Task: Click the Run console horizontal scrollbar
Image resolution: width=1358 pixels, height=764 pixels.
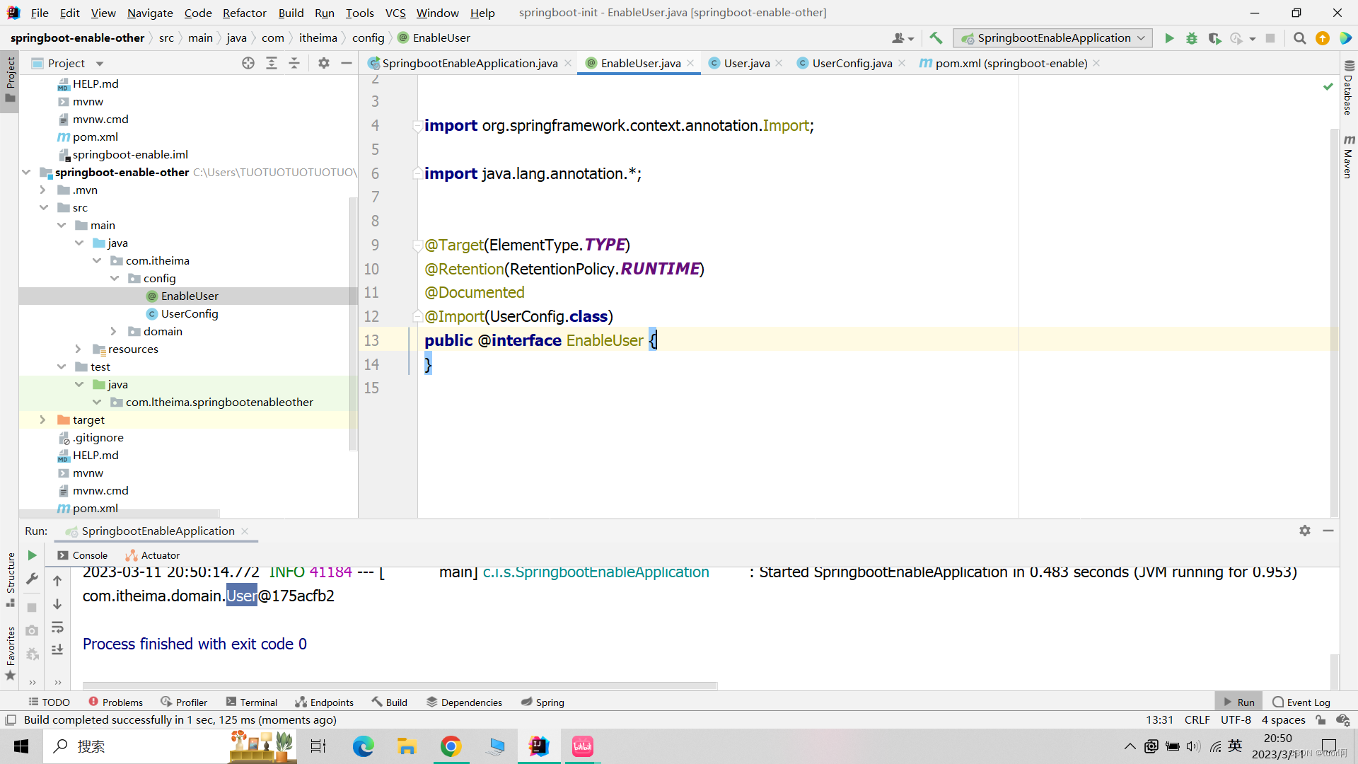Action: 400,685
